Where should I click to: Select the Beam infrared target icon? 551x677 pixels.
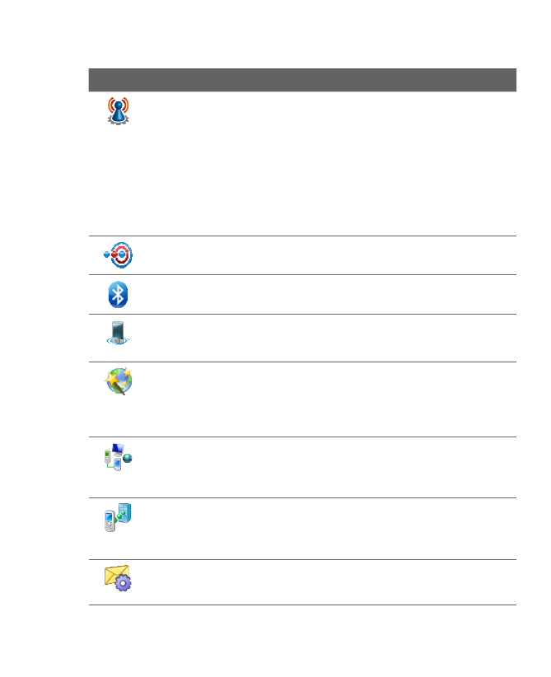click(x=119, y=255)
